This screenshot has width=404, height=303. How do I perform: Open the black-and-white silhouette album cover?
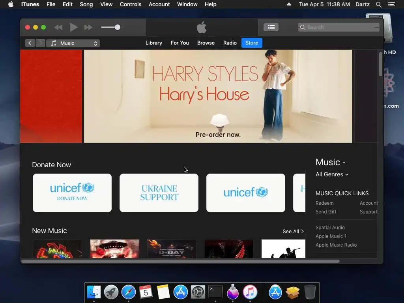tap(283, 249)
